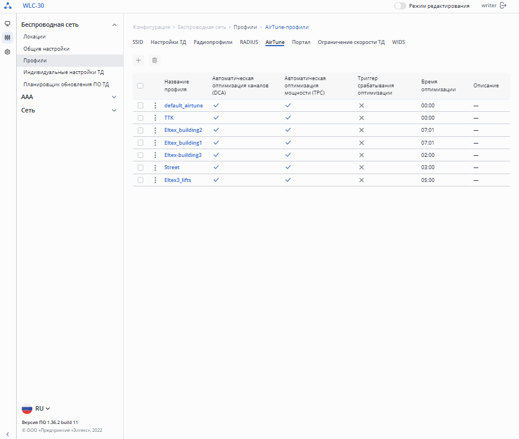Click the Беспроводная сеть breadcrumb
The image size is (519, 439).
coord(202,27)
